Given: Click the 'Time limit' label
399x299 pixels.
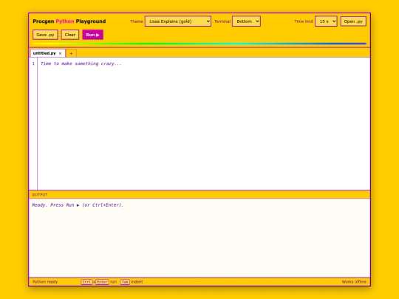Looking at the screenshot, I should coord(304,21).
